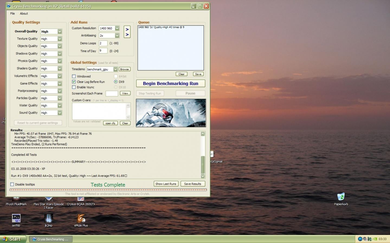Click Save Results button
This screenshot has height=243, width=390.
click(x=193, y=184)
